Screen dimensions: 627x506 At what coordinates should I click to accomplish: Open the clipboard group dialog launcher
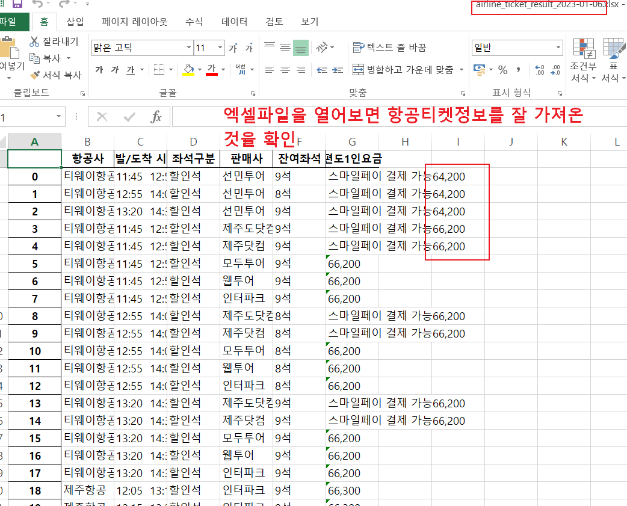[x=83, y=93]
